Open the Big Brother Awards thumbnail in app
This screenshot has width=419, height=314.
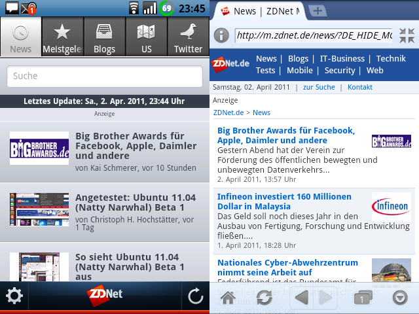(x=39, y=148)
